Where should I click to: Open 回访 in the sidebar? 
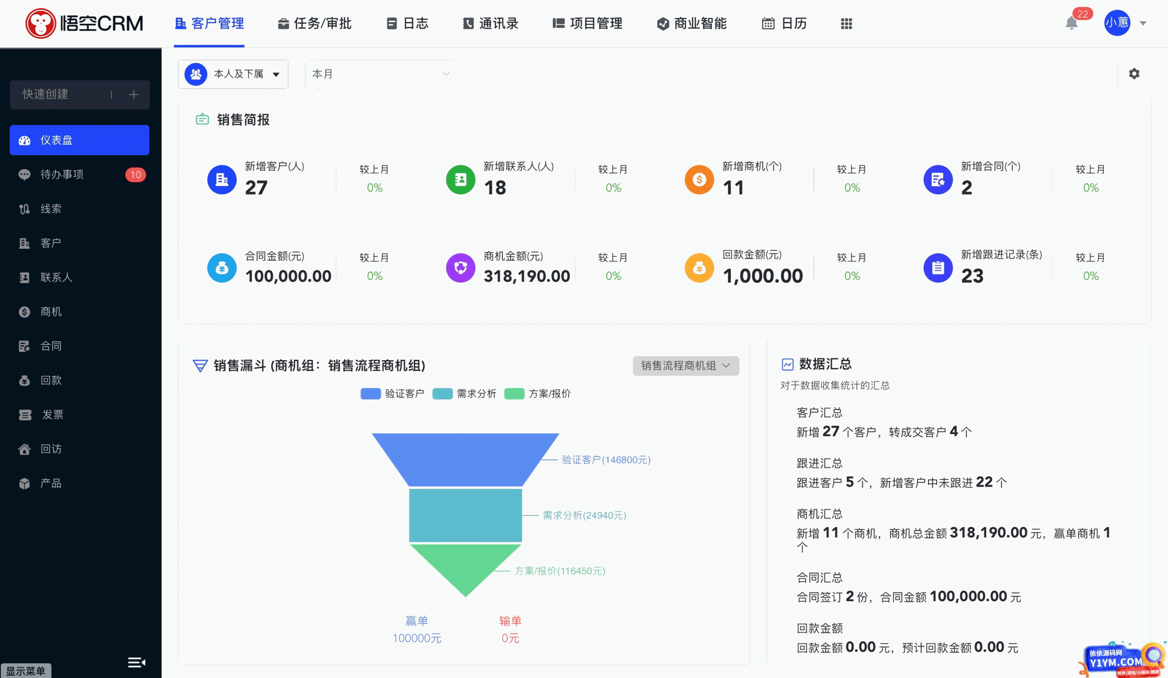click(x=79, y=449)
